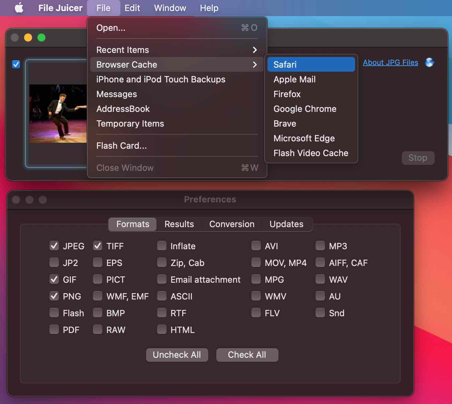Enable the PICT format checkbox

[98, 279]
